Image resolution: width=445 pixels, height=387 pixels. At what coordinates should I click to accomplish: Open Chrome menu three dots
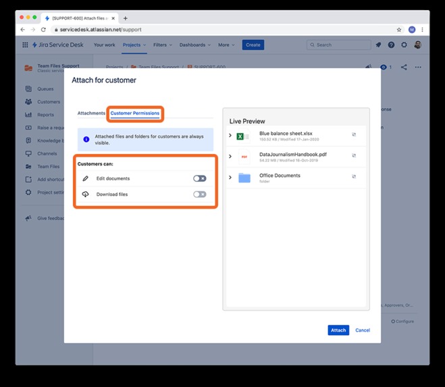click(x=423, y=30)
